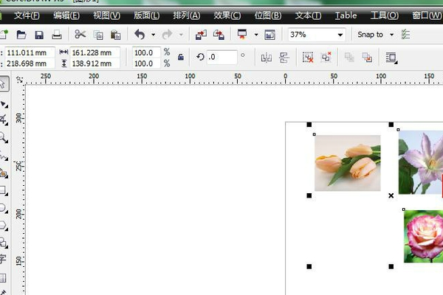Click the Application launcher icon

click(x=242, y=35)
